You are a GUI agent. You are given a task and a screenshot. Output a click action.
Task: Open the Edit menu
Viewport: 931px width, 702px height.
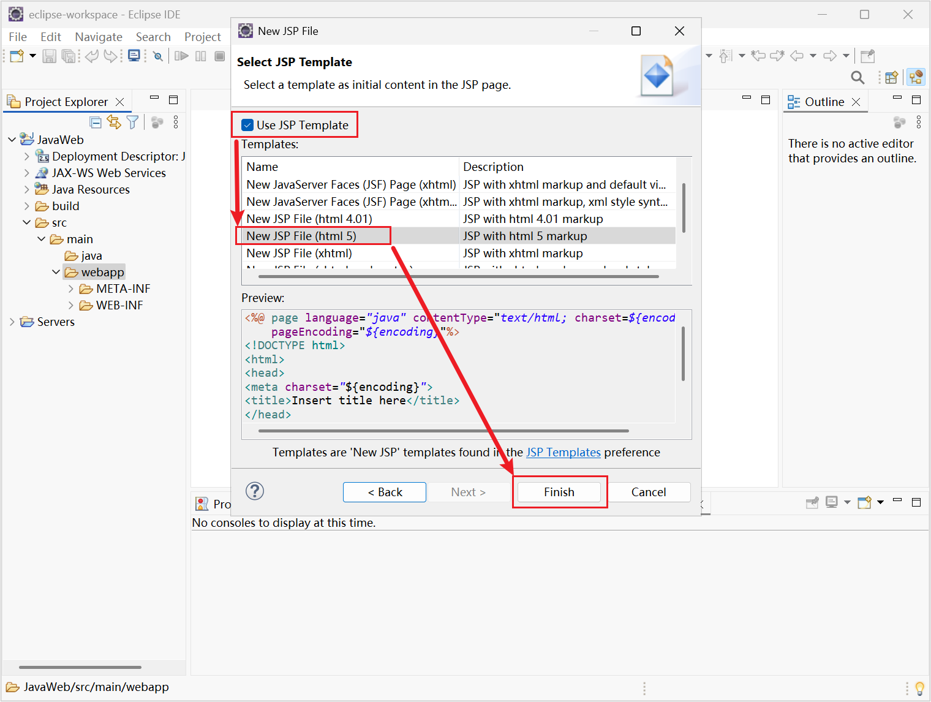[x=51, y=37]
